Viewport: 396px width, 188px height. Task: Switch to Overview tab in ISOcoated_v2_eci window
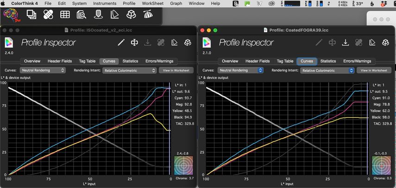click(x=32, y=61)
